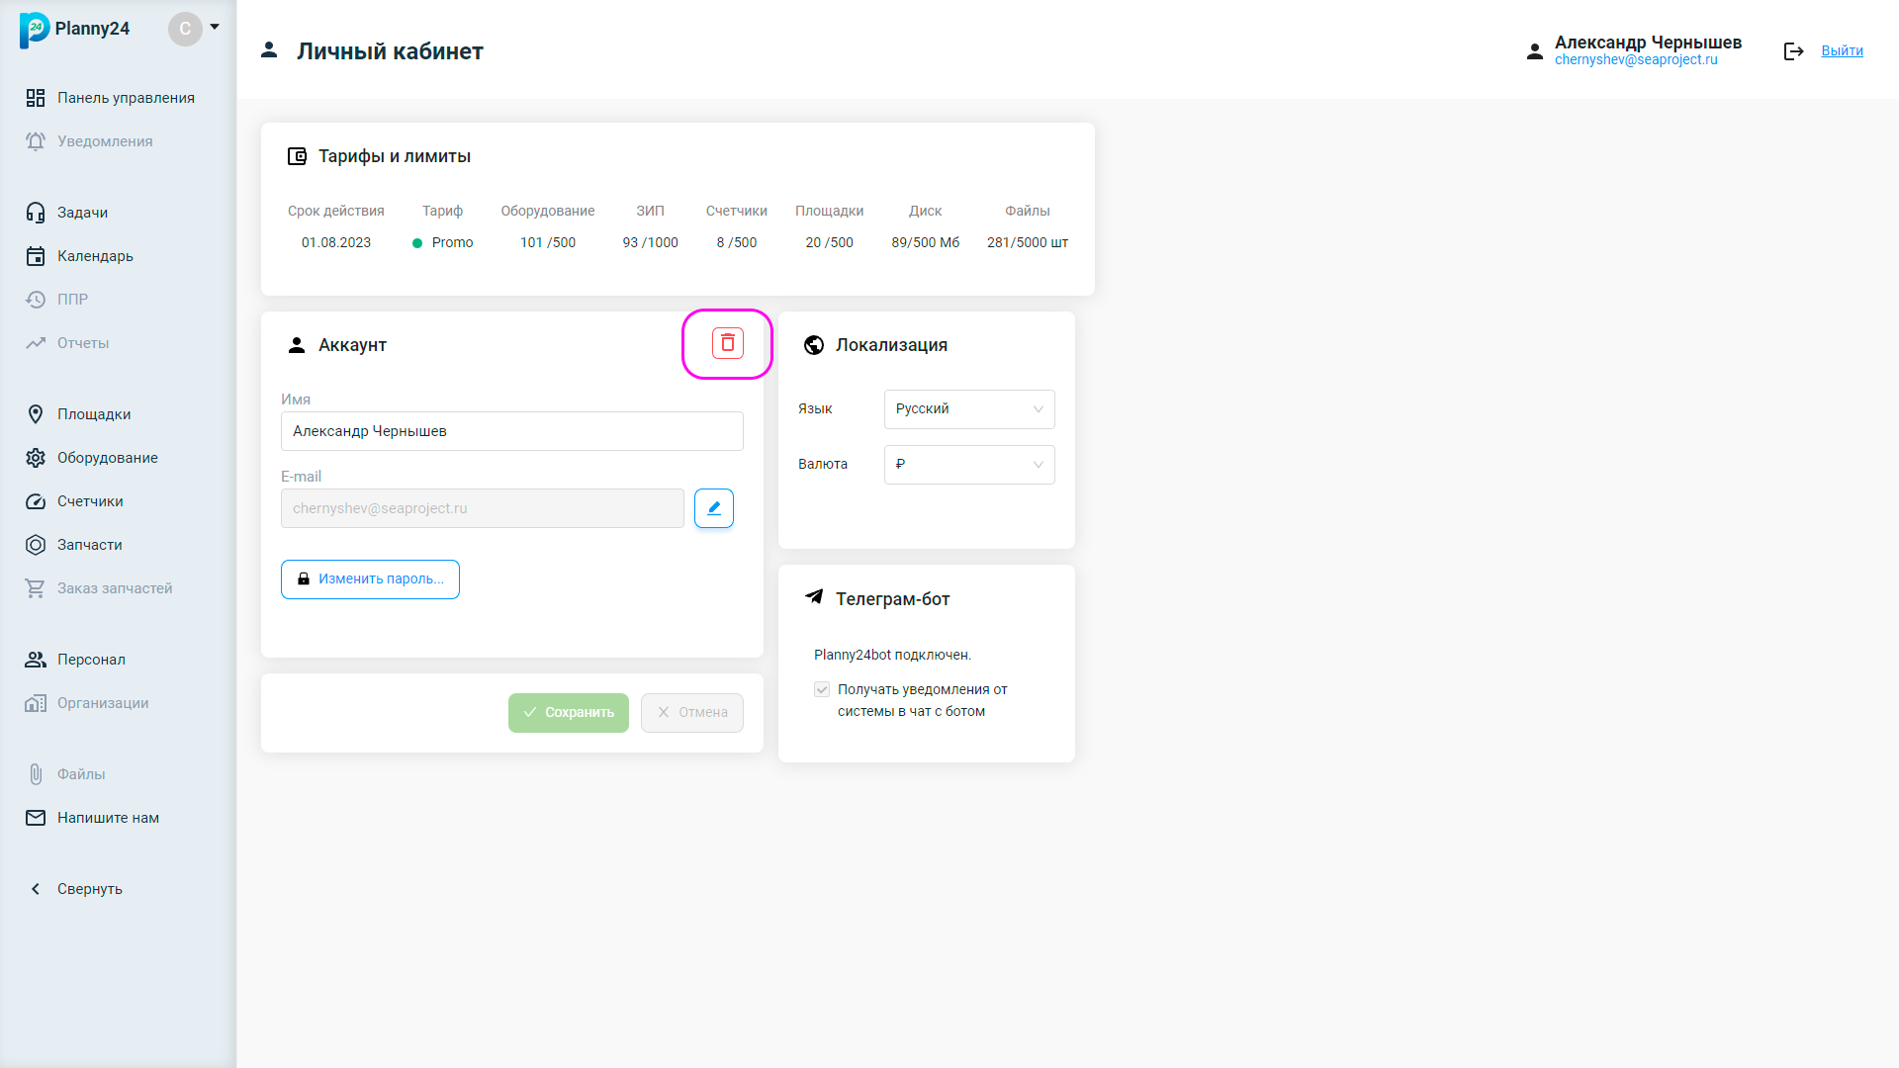Click the Planny24 logo icon
Image resolution: width=1899 pixels, height=1068 pixels.
[34, 30]
